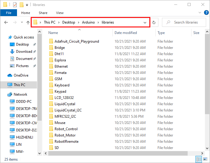This screenshot has width=210, height=163.
Task: Expand the chevron after Desktop breadcrumb
Action: tap(78, 22)
